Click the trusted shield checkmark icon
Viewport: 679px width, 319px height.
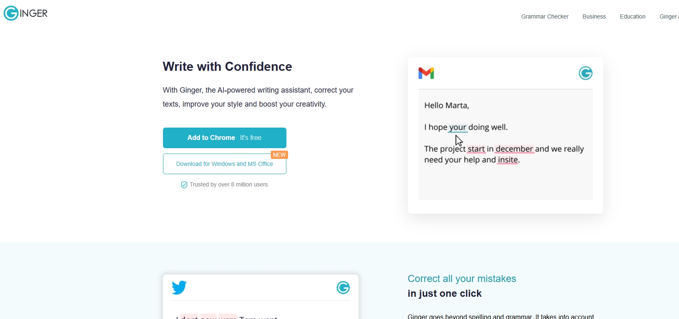pos(184,185)
